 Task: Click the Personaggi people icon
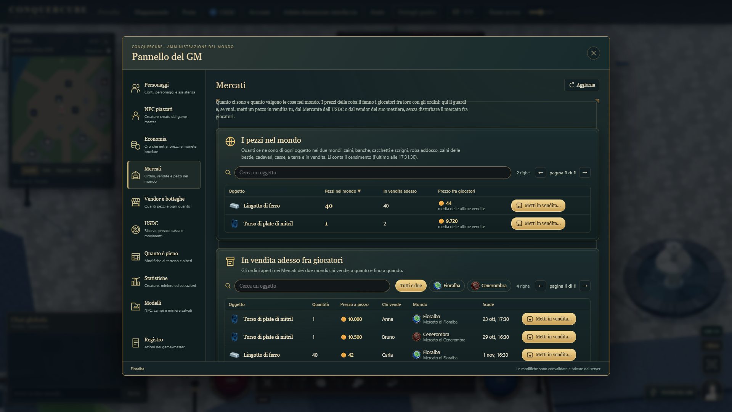[135, 88]
